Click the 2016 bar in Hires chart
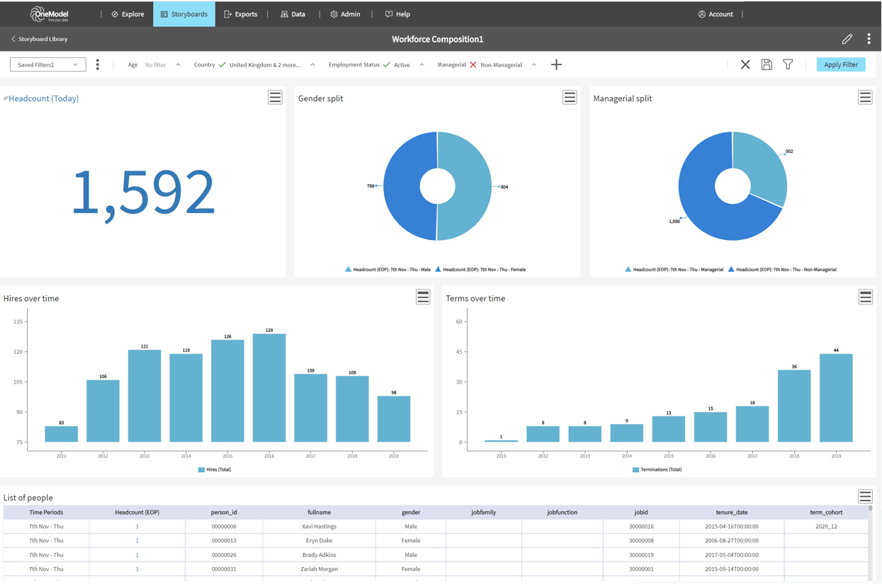This screenshot has width=882, height=584. tap(269, 388)
